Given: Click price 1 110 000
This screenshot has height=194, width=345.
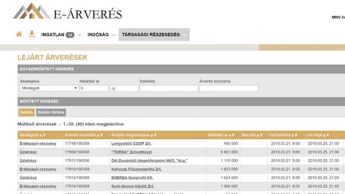Looking at the screenshot, I should pos(229,161).
